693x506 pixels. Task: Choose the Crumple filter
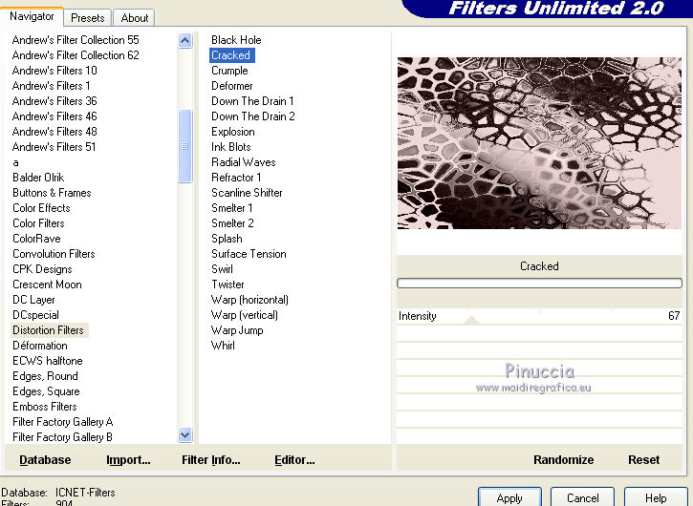point(229,71)
